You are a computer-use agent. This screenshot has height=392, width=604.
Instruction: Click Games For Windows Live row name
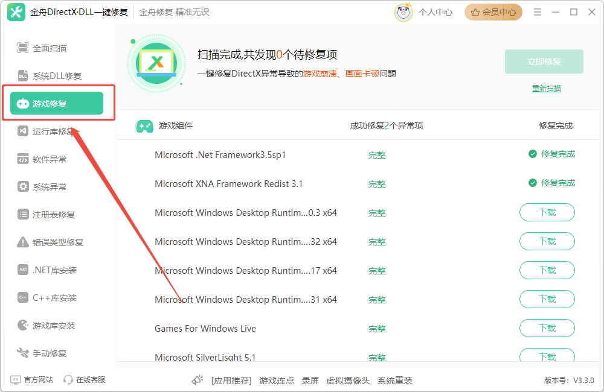coord(205,329)
